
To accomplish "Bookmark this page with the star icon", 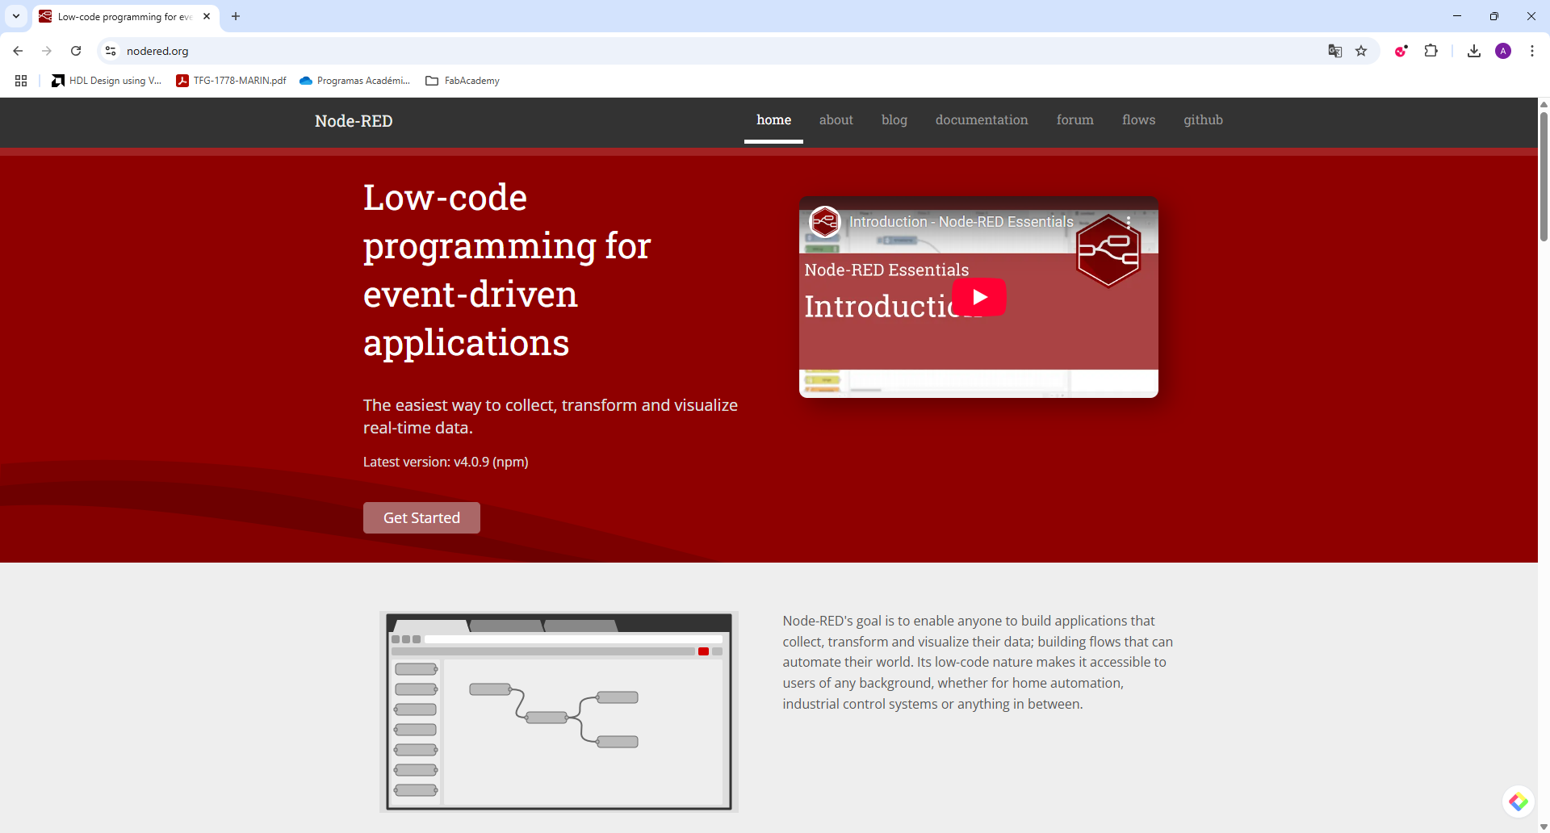I will [1361, 51].
